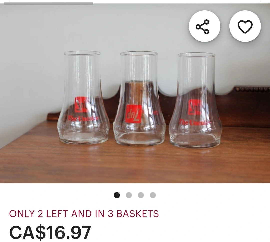Viewport: 270px width, 242px height.
Task: Click the CA$16.97 price
Action: pos(50,232)
